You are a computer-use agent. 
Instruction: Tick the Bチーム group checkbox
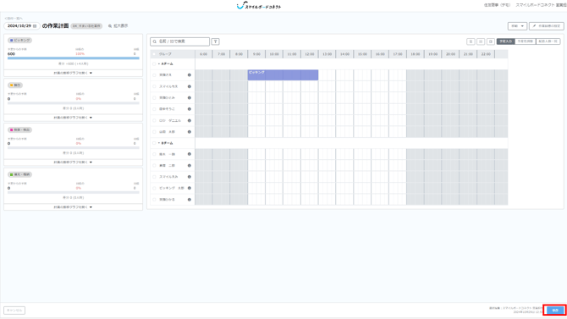pyautogui.click(x=154, y=143)
